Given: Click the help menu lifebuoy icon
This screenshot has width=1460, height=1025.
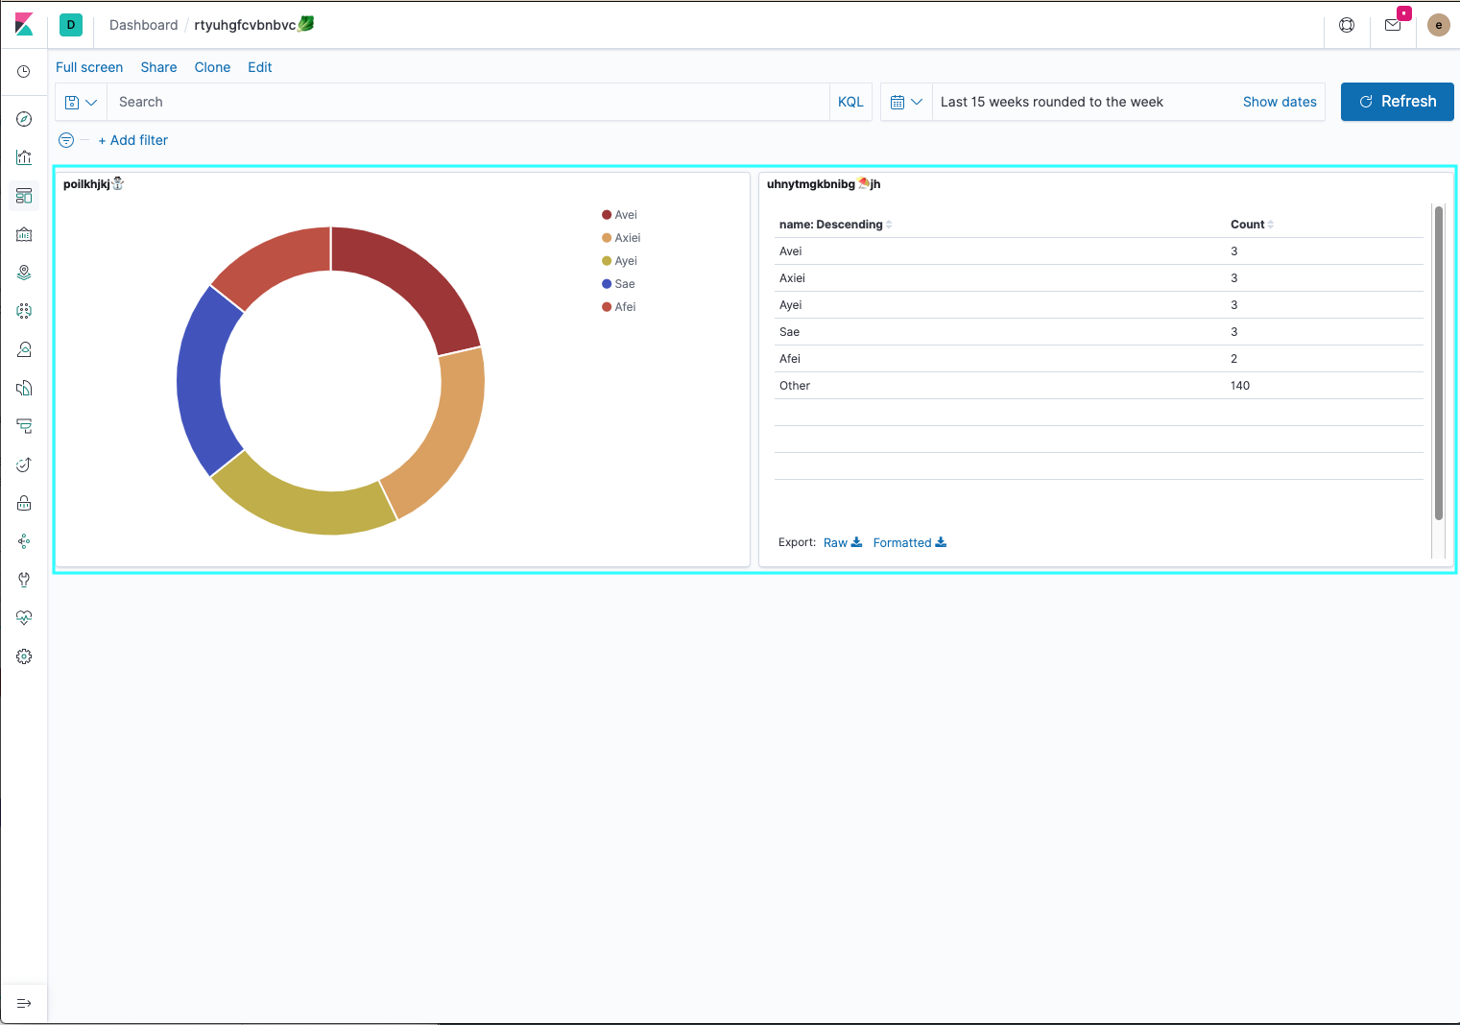Looking at the screenshot, I should [x=1347, y=25].
